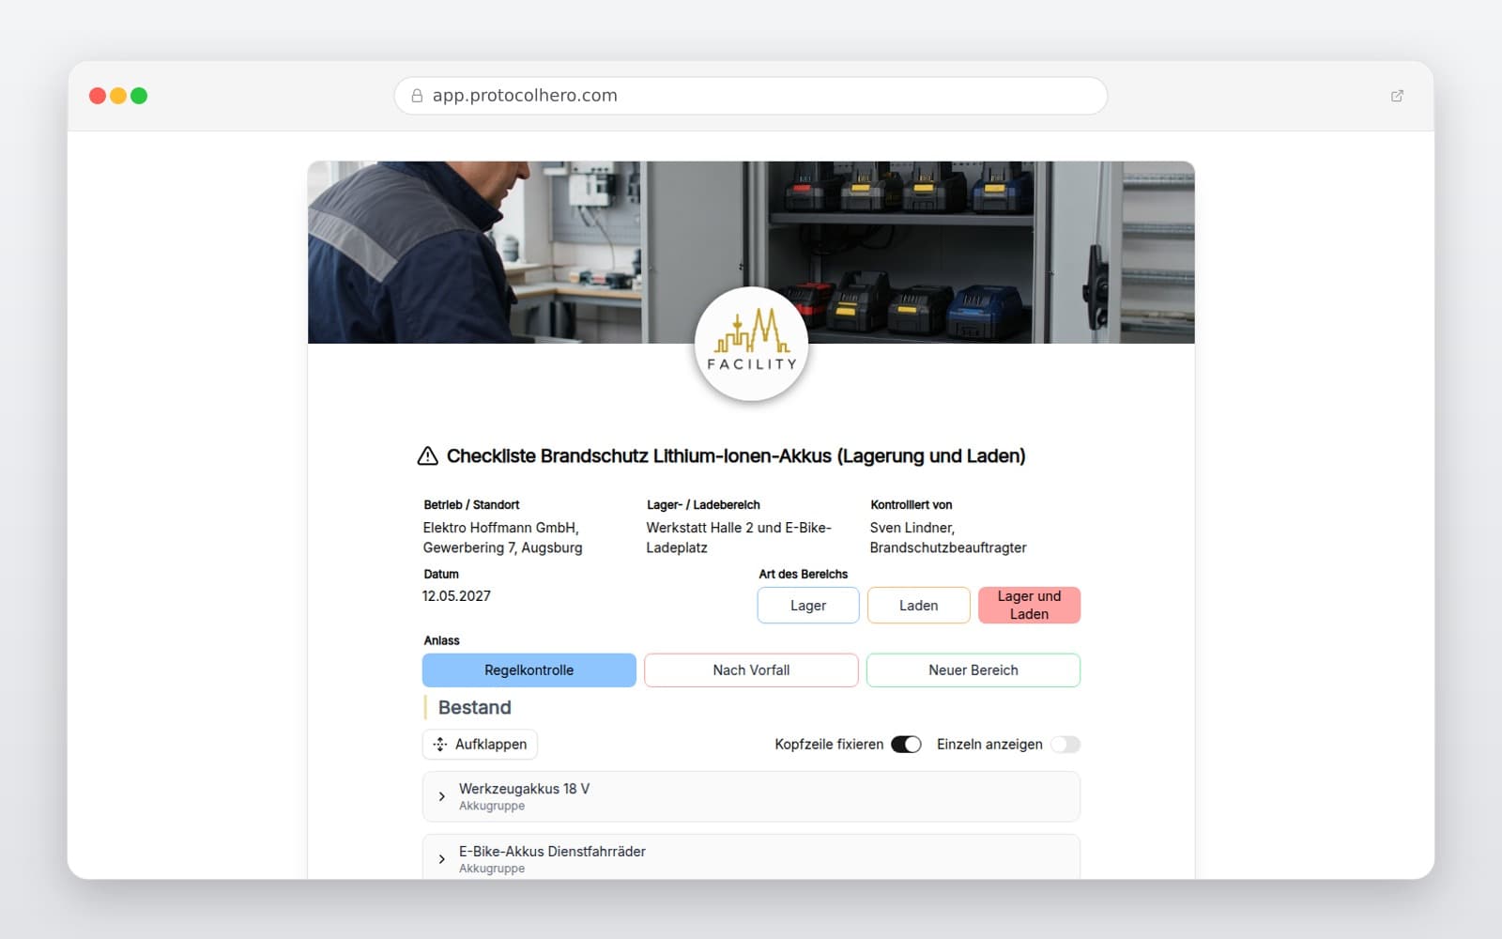Click the Datum value 12.05.2027
Image resolution: width=1502 pixels, height=939 pixels.
pyautogui.click(x=456, y=596)
